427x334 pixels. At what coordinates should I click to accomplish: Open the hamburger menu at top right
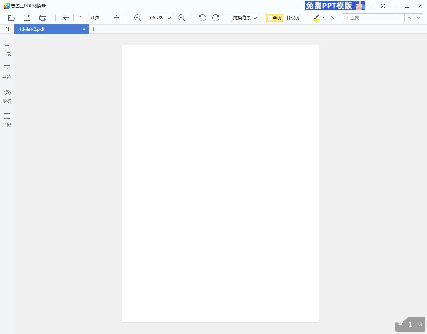(371, 6)
